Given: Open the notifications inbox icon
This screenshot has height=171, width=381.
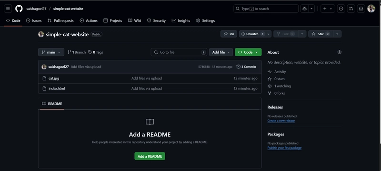Looking at the screenshot, I should 361,9.
